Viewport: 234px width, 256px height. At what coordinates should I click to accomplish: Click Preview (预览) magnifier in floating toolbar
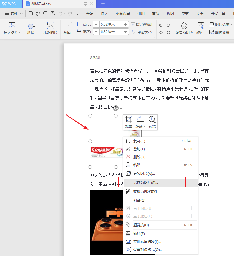152,122
